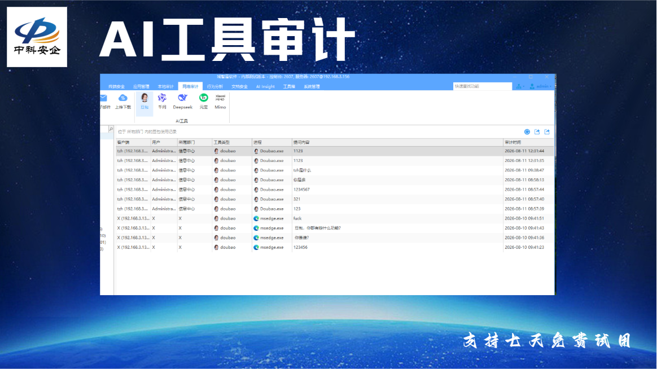Select the row timestamped 2026-08-11 12:31:44
The image size is (657, 369).
(334, 151)
